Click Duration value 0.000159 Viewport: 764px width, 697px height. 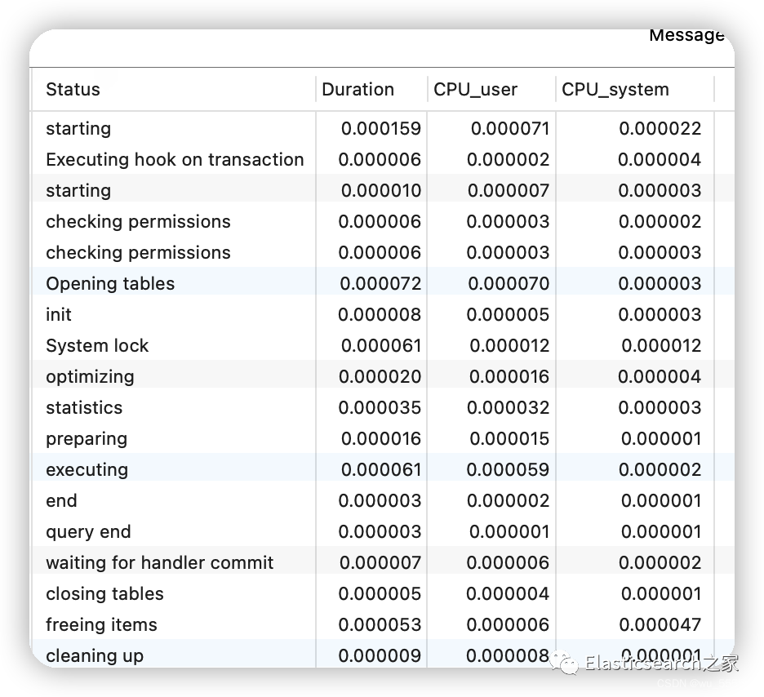tap(380, 129)
